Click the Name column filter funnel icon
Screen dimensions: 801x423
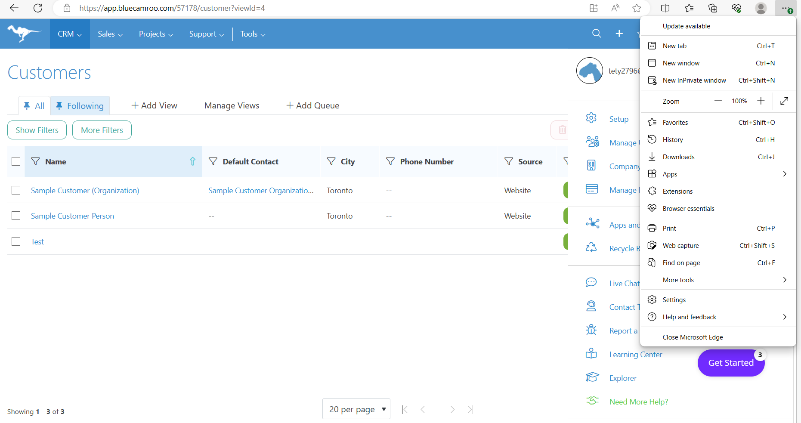36,161
